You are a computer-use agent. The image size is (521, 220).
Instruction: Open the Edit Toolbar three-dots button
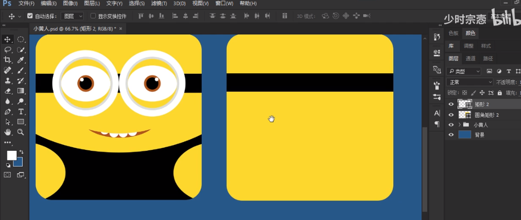[7, 142]
